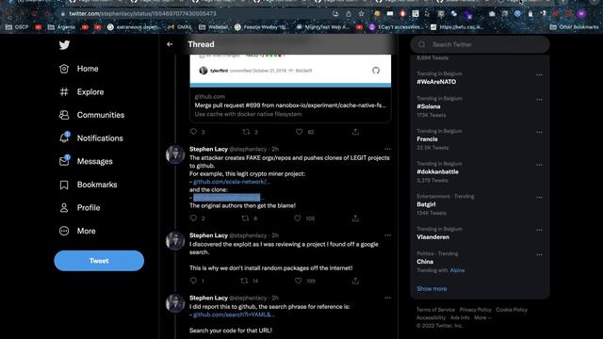This screenshot has height=339, width=603.
Task: Open the Vlaanderen trend
Action: tap(433, 237)
